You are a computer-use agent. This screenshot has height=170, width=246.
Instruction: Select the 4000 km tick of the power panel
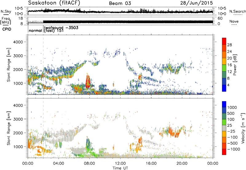[x=18, y=42]
